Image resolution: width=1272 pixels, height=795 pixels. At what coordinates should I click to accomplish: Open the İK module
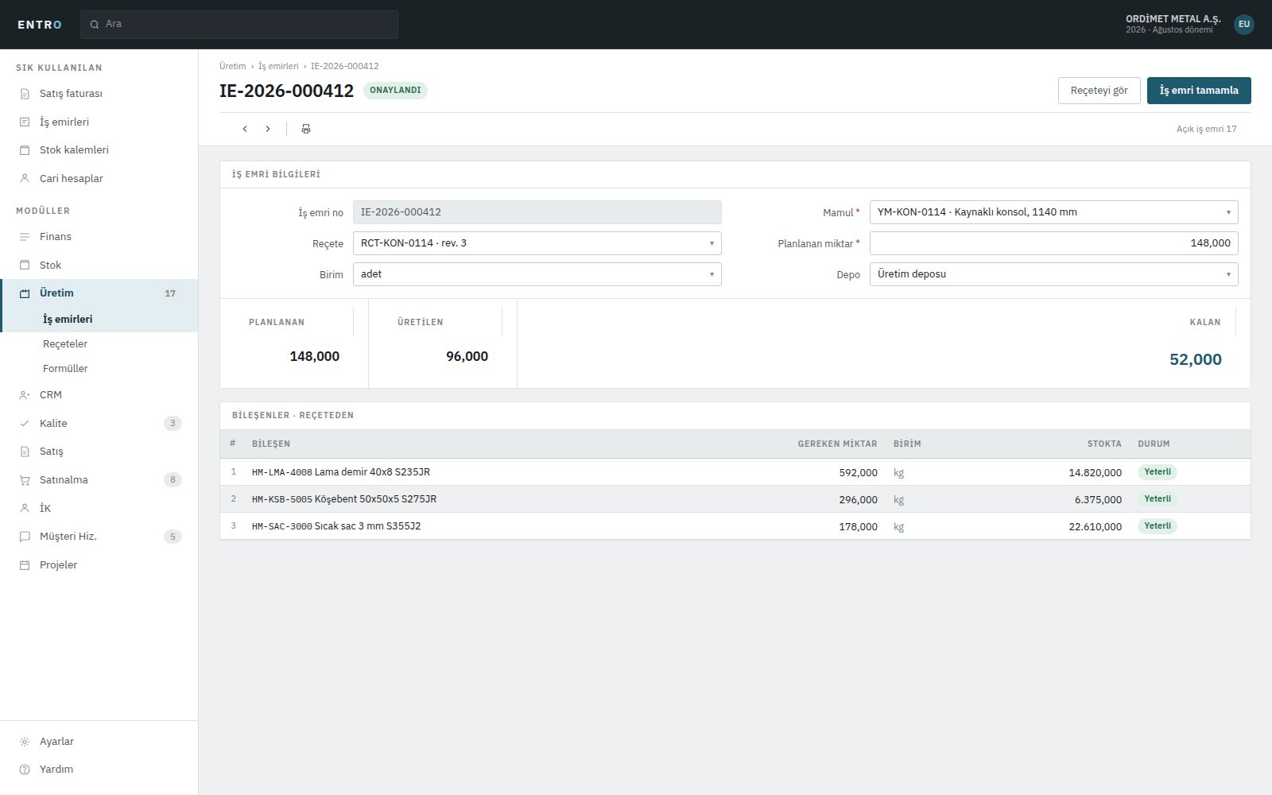(99, 508)
